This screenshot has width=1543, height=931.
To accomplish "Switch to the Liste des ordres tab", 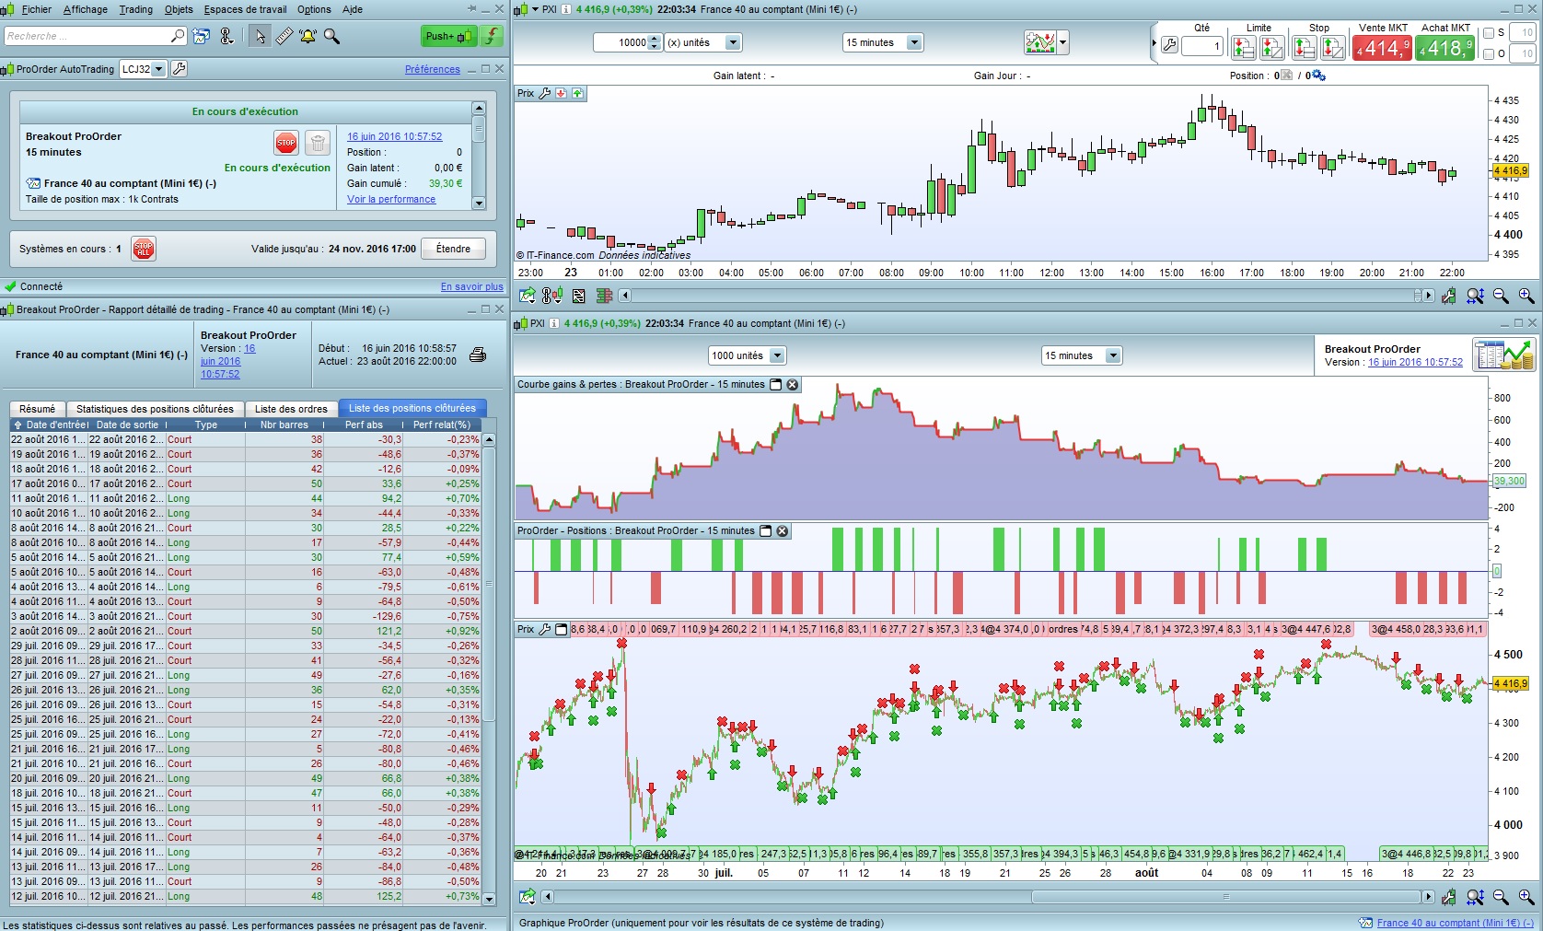I will (291, 409).
